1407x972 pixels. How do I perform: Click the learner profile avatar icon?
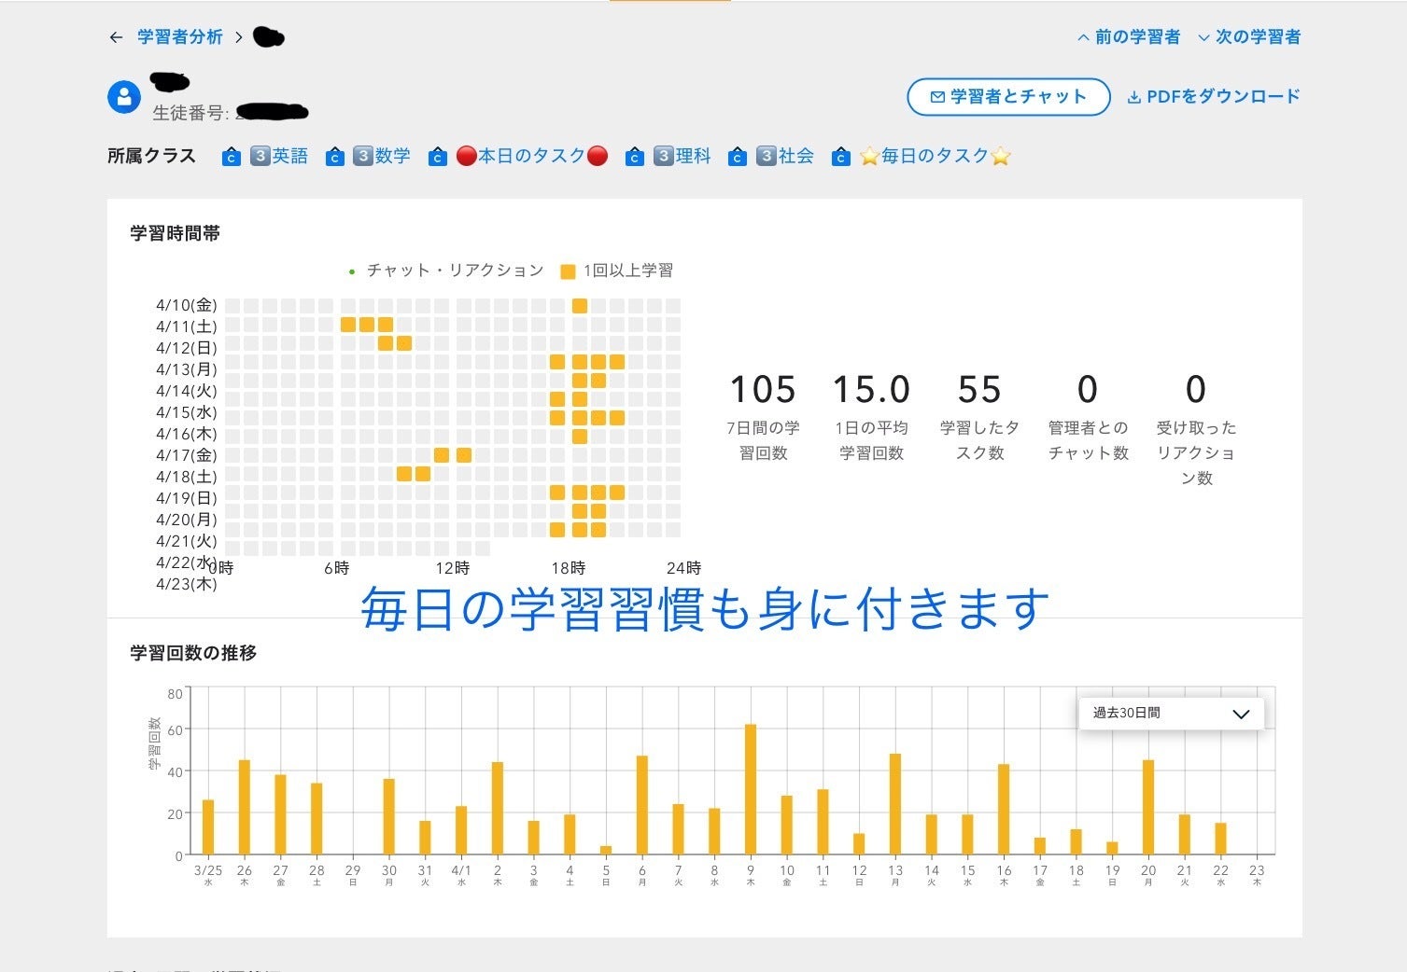124,97
